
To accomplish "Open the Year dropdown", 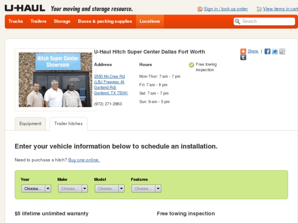I will click(x=36, y=189).
